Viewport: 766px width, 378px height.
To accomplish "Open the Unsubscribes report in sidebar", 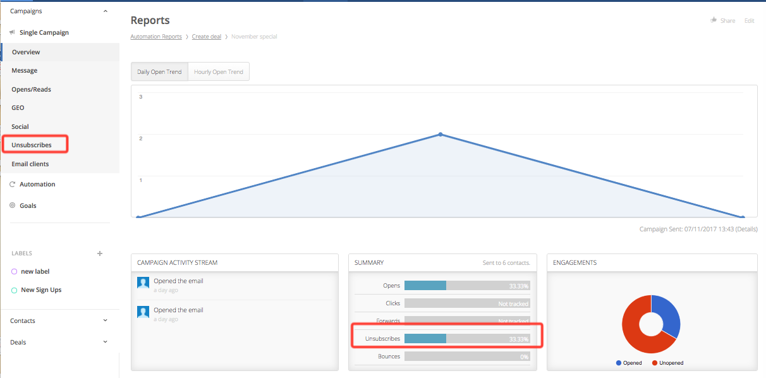I will 32,145.
